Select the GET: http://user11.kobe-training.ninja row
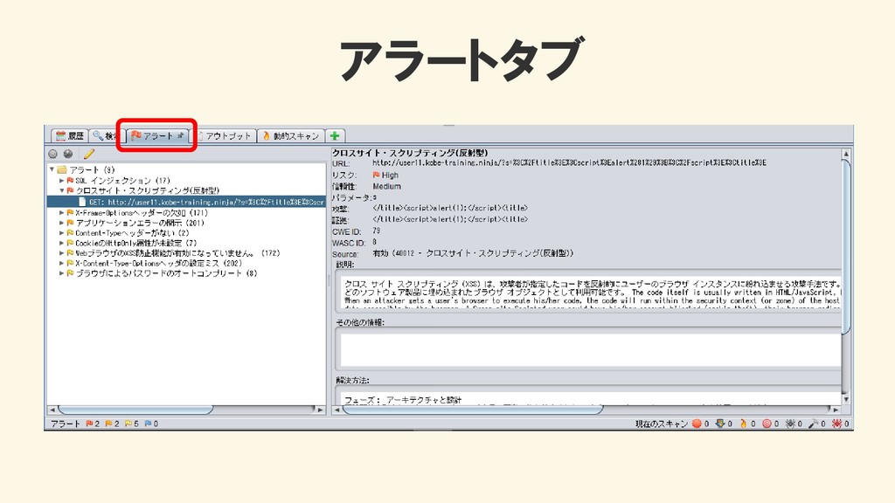This screenshot has height=503, width=895. click(187, 202)
